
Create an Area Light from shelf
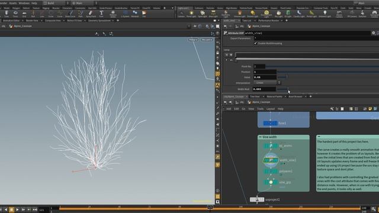tap(213, 14)
